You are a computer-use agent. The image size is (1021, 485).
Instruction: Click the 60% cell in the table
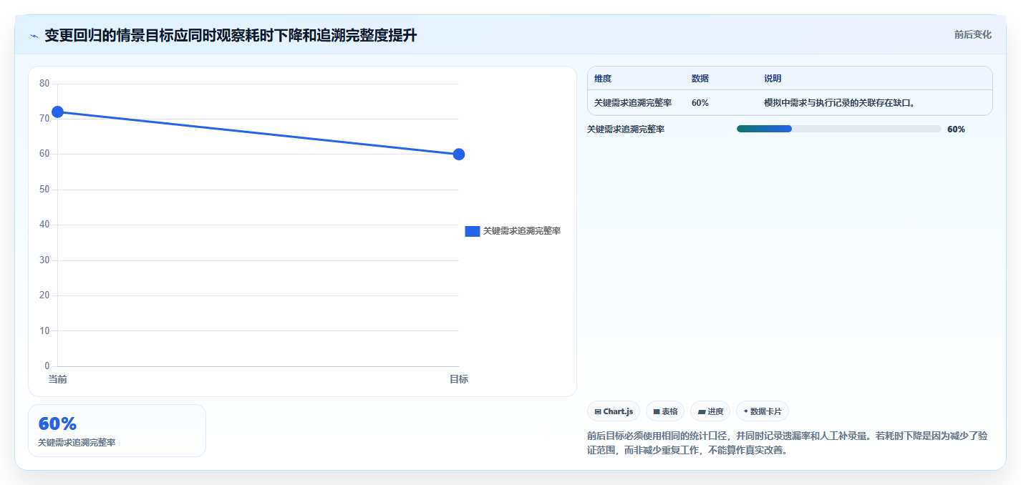click(700, 103)
